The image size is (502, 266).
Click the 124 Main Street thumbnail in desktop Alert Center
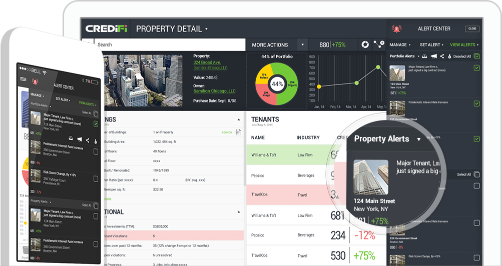click(397, 73)
